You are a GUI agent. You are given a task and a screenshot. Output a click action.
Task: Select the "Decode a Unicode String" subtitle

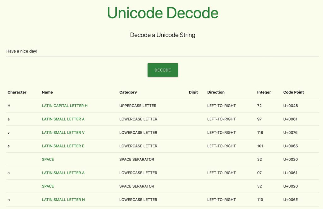(x=162, y=35)
